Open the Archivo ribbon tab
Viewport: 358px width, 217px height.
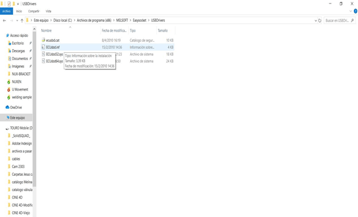click(x=6, y=11)
